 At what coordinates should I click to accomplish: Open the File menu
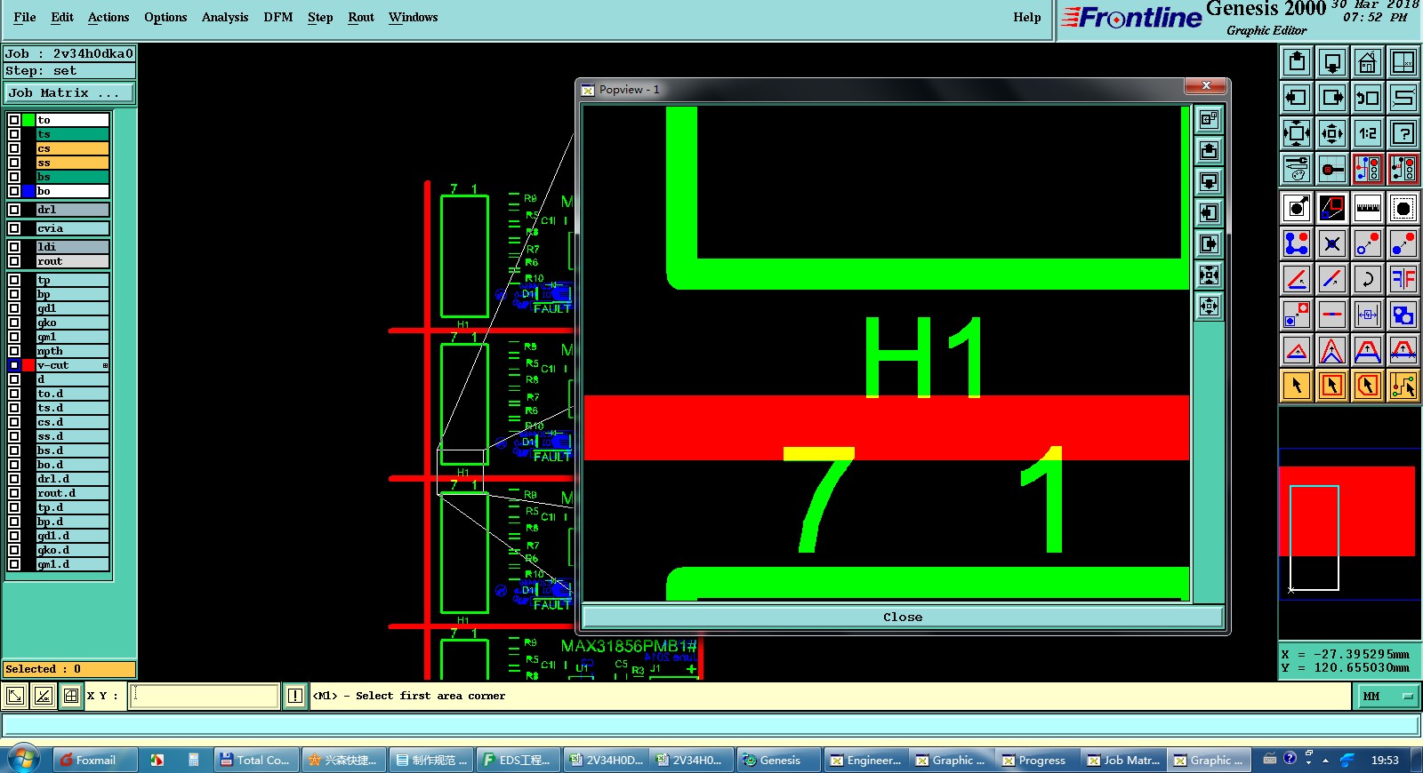[x=25, y=17]
